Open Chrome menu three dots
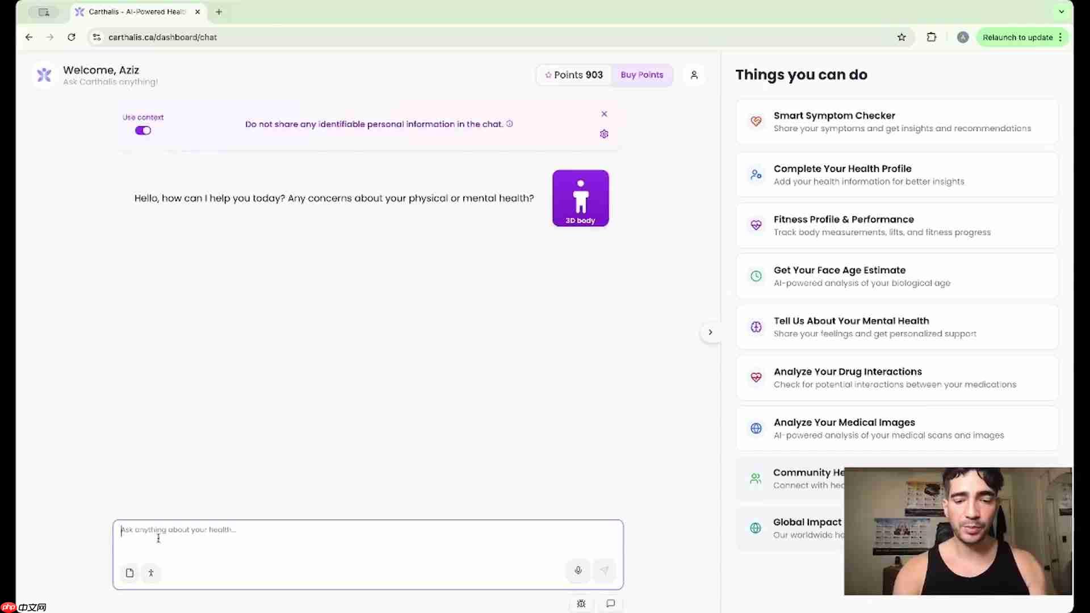Viewport: 1090px width, 613px height. (x=1060, y=37)
